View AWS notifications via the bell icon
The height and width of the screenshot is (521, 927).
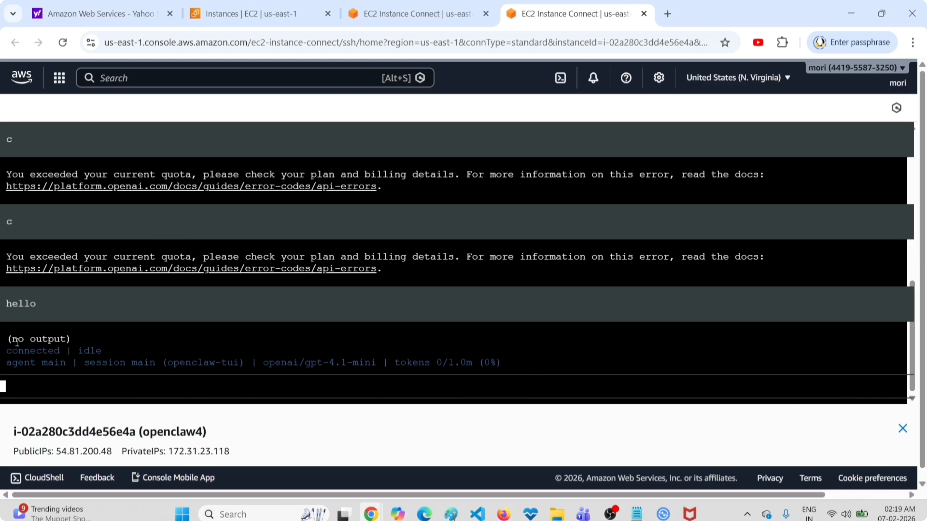click(593, 78)
